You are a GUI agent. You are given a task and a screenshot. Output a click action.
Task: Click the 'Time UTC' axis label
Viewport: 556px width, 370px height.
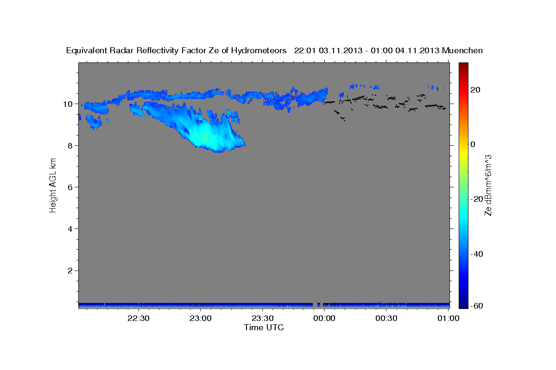click(x=264, y=327)
